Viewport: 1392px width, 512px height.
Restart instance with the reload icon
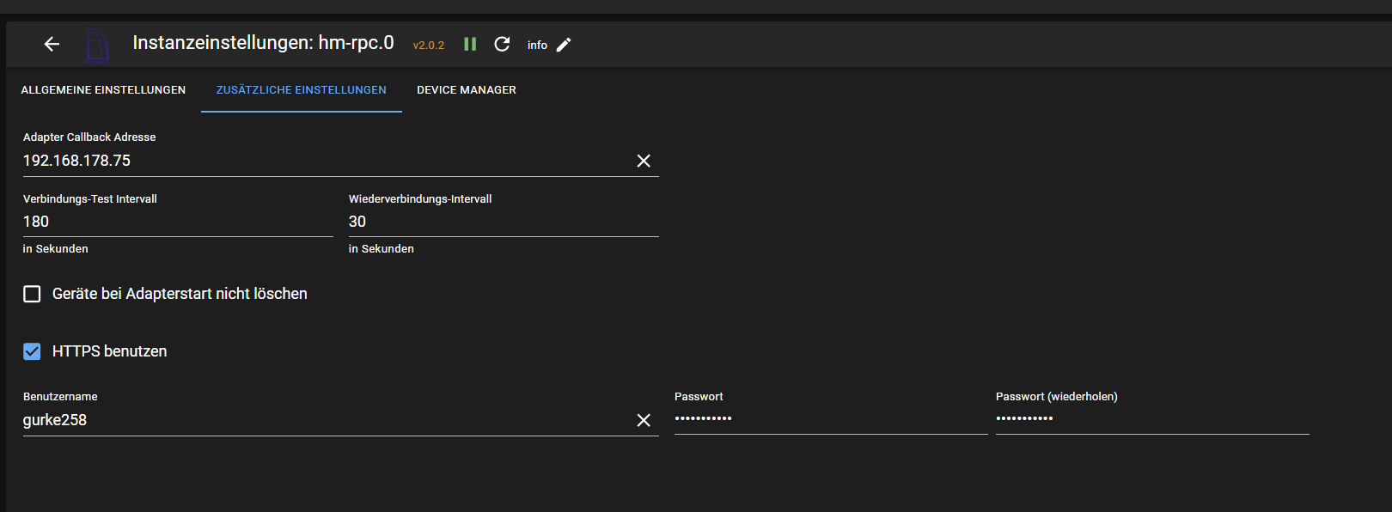(x=503, y=44)
